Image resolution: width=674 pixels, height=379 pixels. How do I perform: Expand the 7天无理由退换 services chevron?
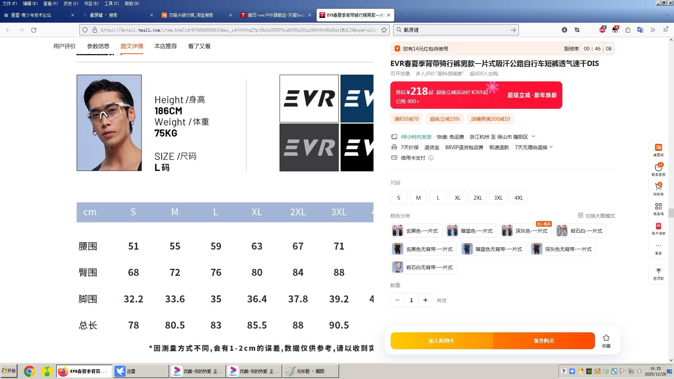(x=551, y=147)
